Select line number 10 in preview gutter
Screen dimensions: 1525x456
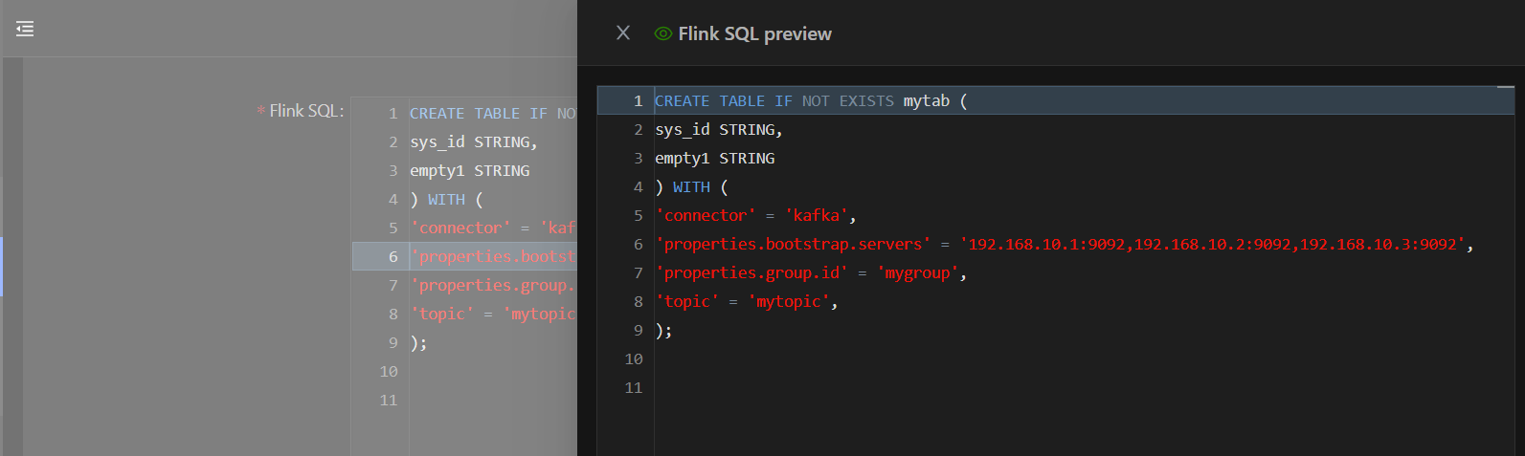point(634,358)
